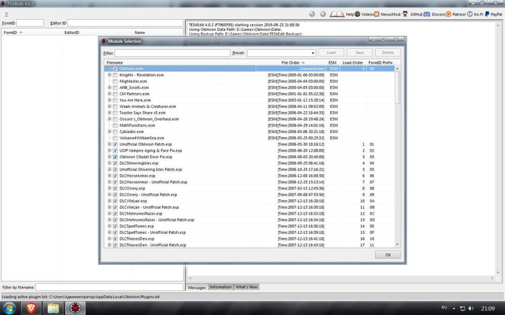The height and width of the screenshot is (315, 505).
Task: Switch to the Information tab
Action: [221, 287]
